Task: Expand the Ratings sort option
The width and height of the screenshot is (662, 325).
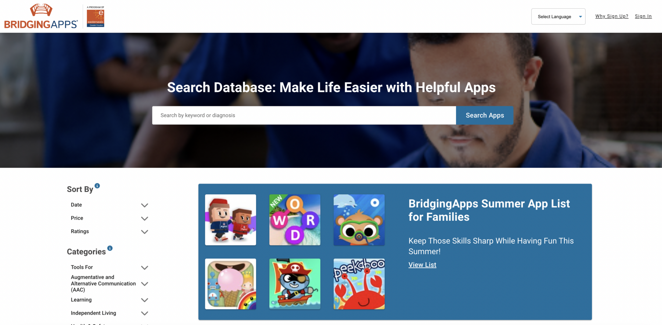Action: (x=144, y=231)
